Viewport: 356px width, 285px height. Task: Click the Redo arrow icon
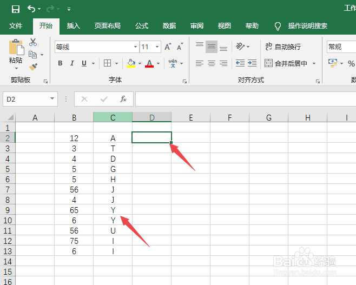point(50,9)
